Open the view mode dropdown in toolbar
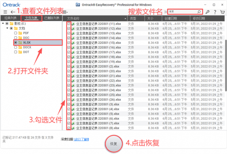Screen dimensions: 227x154 pyautogui.click(x=65, y=12)
